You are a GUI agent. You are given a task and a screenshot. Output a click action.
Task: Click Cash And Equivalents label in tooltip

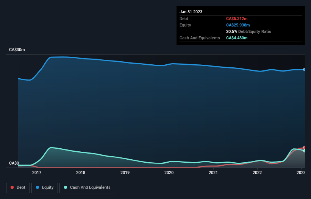tap(200, 38)
